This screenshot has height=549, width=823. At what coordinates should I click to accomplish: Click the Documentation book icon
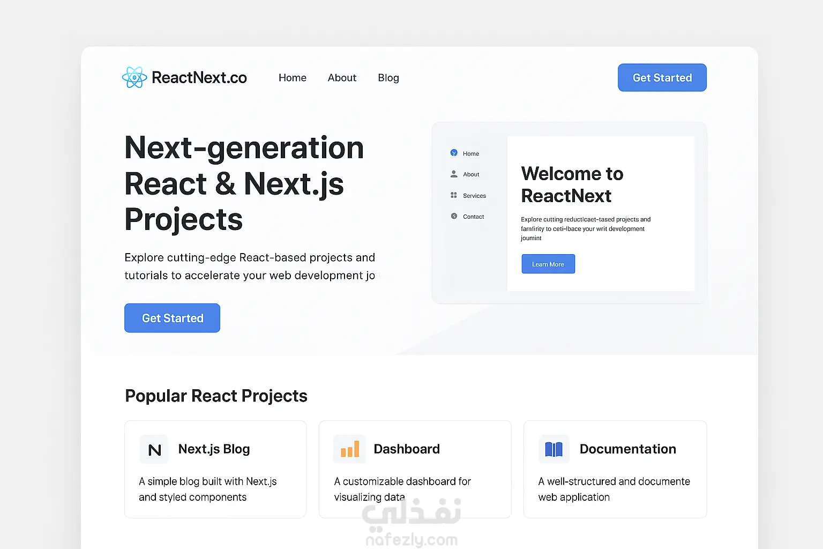553,449
